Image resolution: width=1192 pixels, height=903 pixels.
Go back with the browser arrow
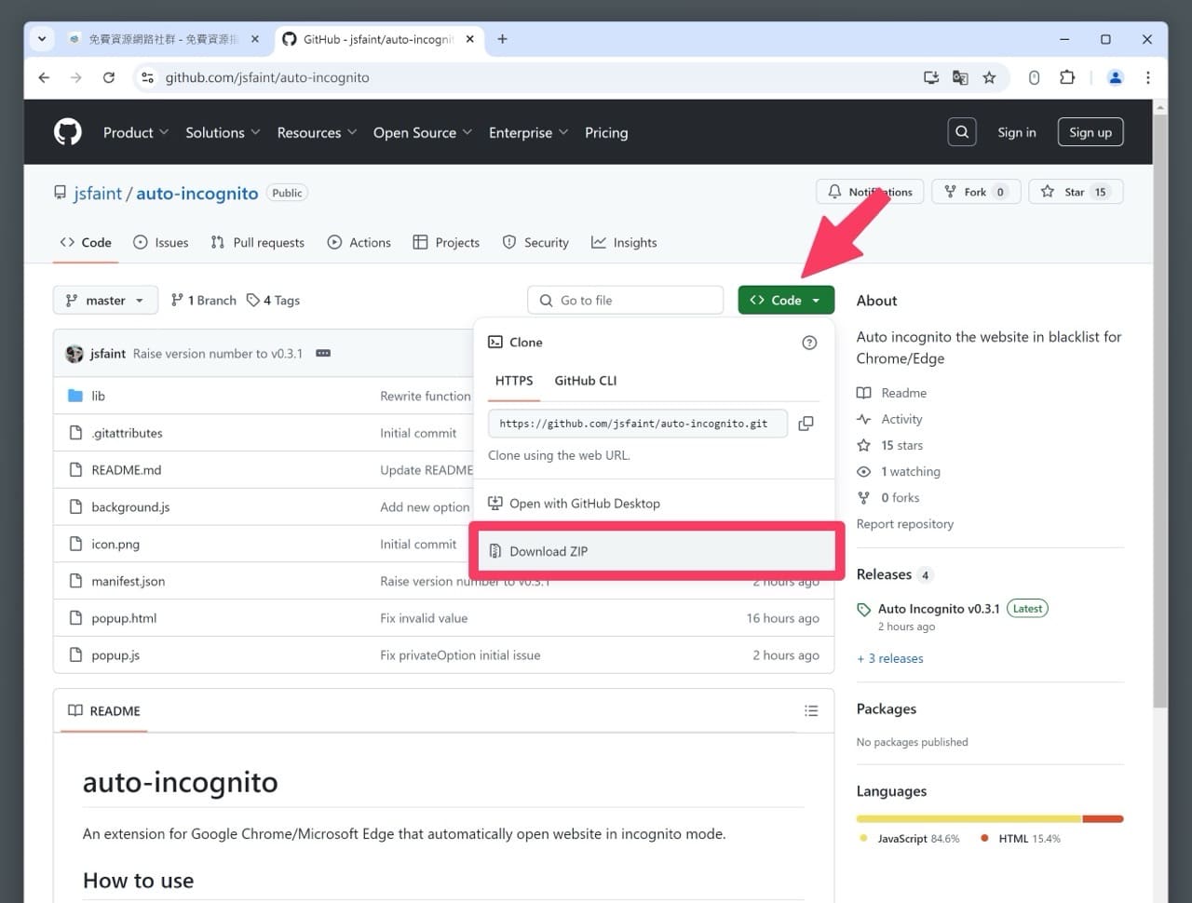pyautogui.click(x=44, y=77)
